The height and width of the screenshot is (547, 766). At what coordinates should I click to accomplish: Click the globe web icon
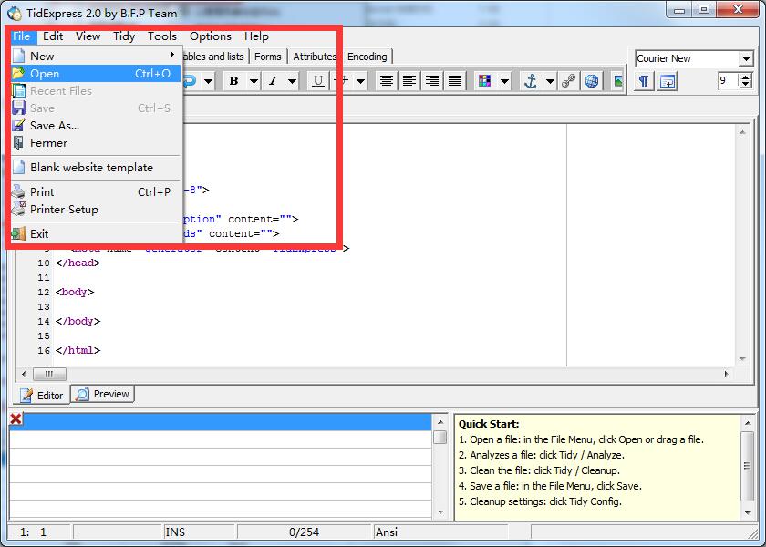tap(592, 80)
